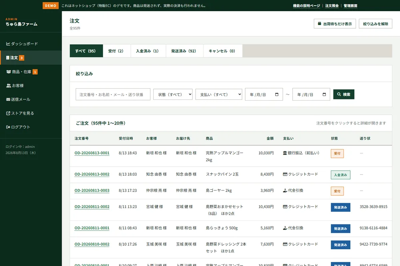Click the box icon beside 商品・在庫
Image resolution: width=400 pixels, height=266 pixels.
[x=8, y=72]
